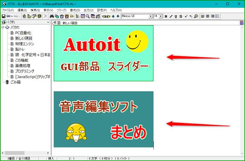Select the 画像処理 tree item
Image resolution: width=245 pixels, height=161 pixels.
click(23, 66)
